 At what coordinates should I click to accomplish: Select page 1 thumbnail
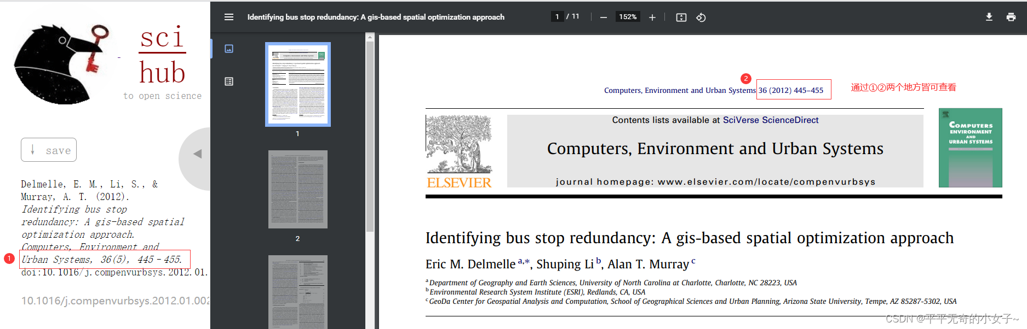pyautogui.click(x=298, y=84)
